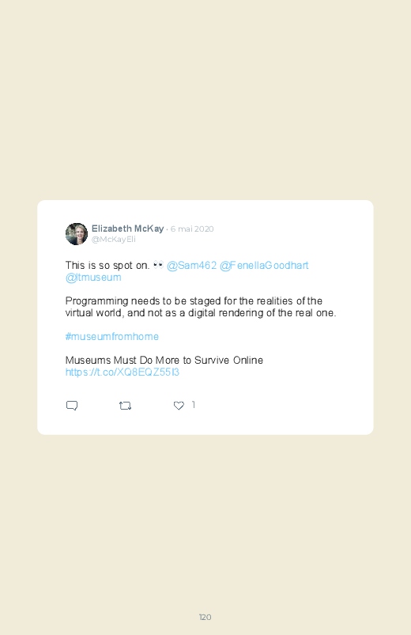This screenshot has width=411, height=635.
Task: Select the #museumfromhome hashtag
Action: tap(111, 337)
